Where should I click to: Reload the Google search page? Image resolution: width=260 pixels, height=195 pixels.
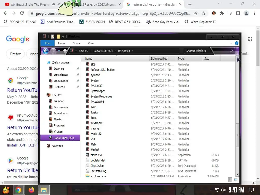[22, 13]
